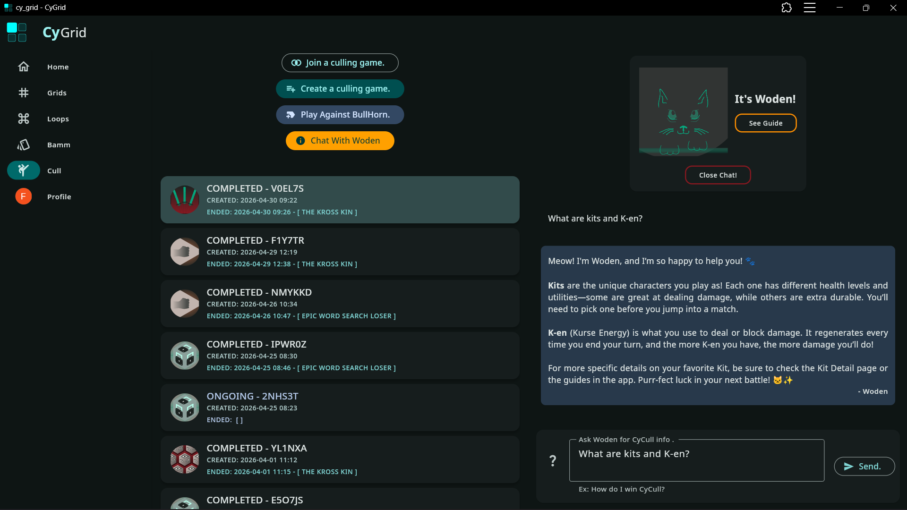The image size is (907, 510).
Task: Click 'Ex: How do I win CyCull?' hint
Action: pyautogui.click(x=622, y=489)
